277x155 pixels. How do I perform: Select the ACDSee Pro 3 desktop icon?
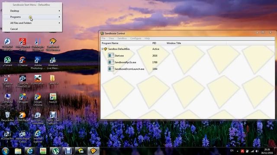click(7, 136)
